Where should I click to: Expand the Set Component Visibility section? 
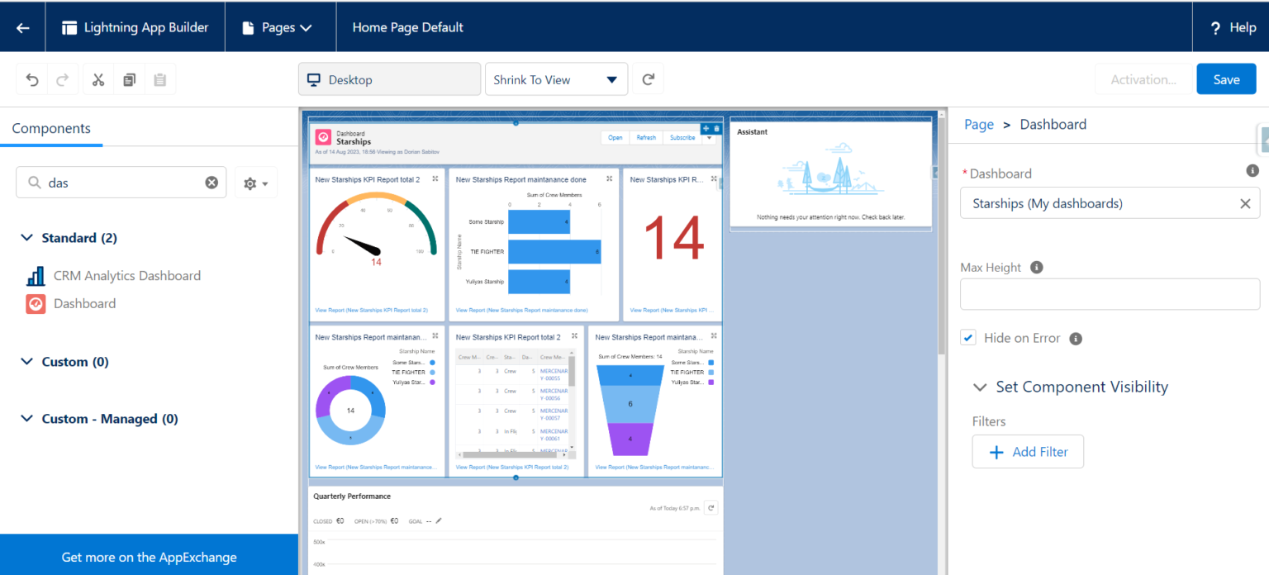(980, 387)
